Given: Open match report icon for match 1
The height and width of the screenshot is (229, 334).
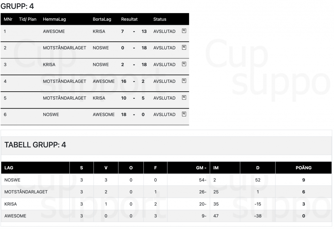Looking at the screenshot, I should pyautogui.click(x=184, y=31).
